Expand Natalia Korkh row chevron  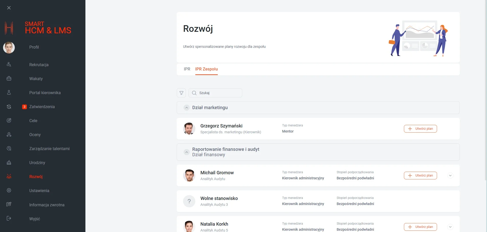(450, 227)
